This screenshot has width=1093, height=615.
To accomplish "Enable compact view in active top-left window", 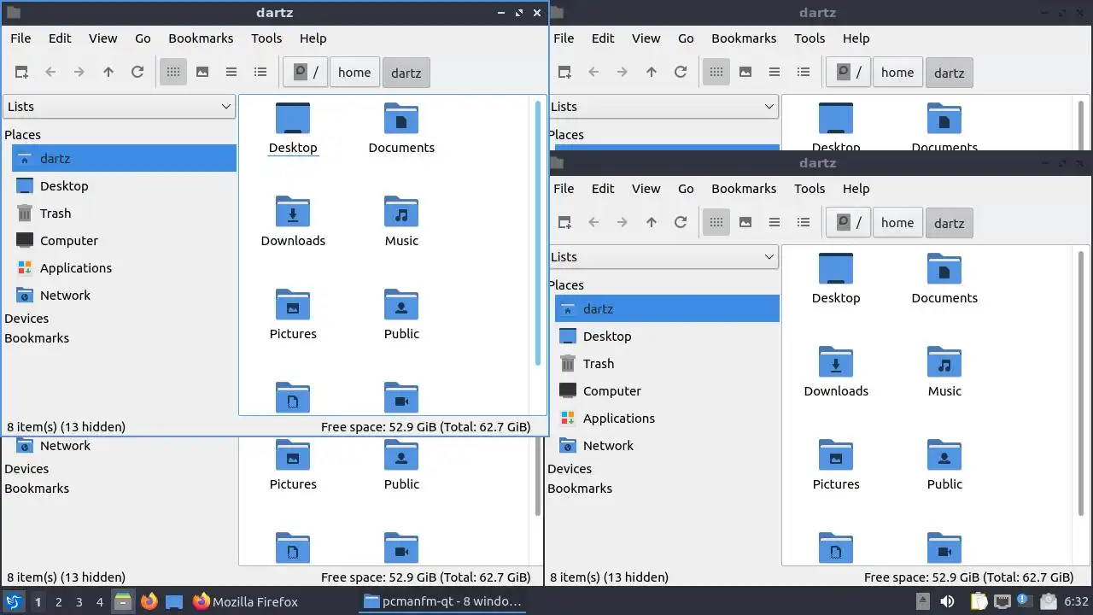I will coord(231,73).
